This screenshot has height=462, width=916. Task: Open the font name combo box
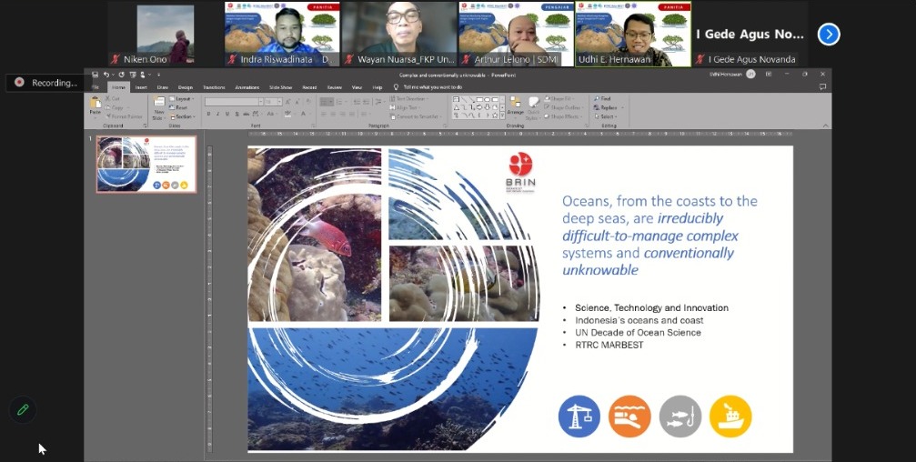click(234, 102)
